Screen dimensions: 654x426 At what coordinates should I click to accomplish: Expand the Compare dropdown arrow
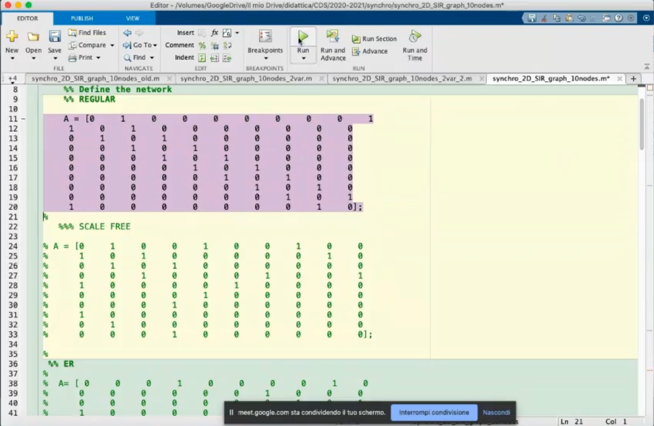112,46
